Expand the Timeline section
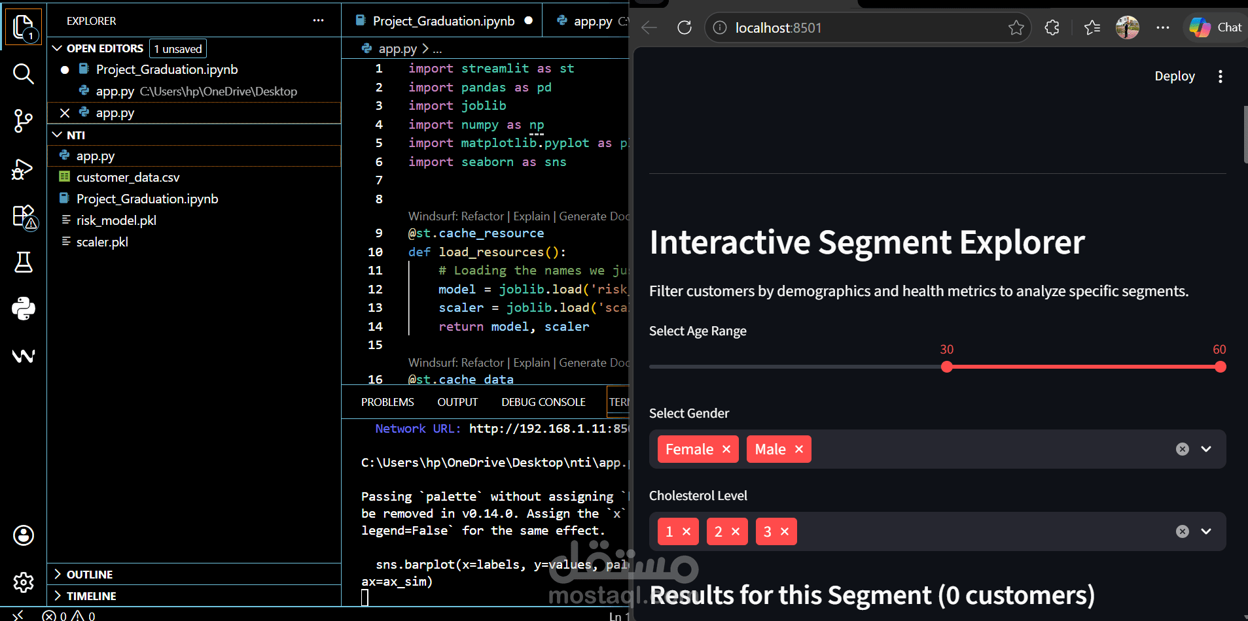 194,596
